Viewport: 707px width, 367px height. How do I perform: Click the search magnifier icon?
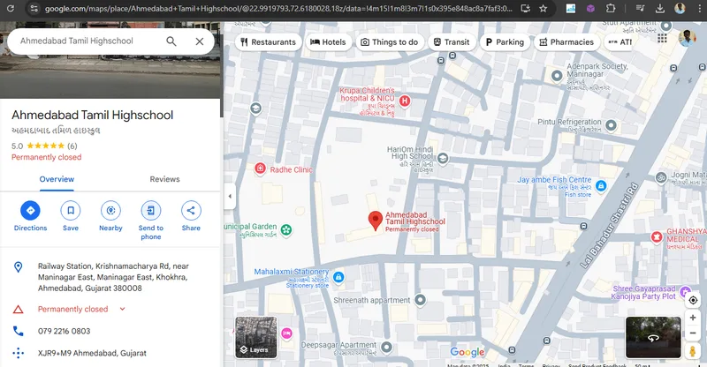click(171, 41)
